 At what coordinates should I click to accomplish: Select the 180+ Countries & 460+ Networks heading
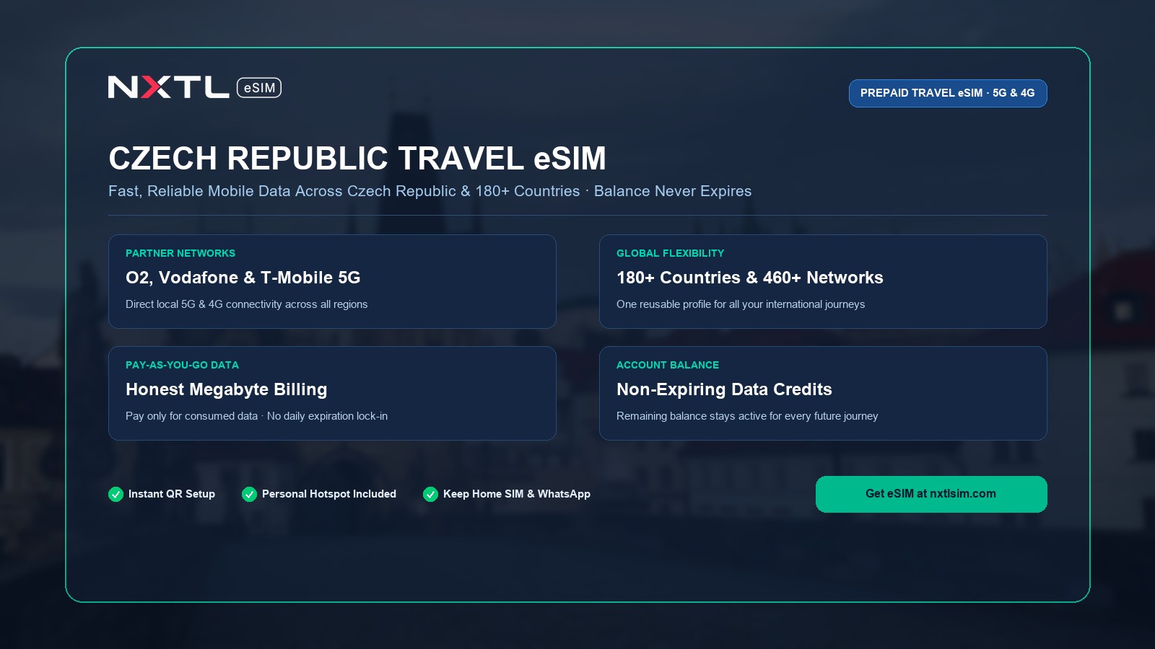[750, 278]
